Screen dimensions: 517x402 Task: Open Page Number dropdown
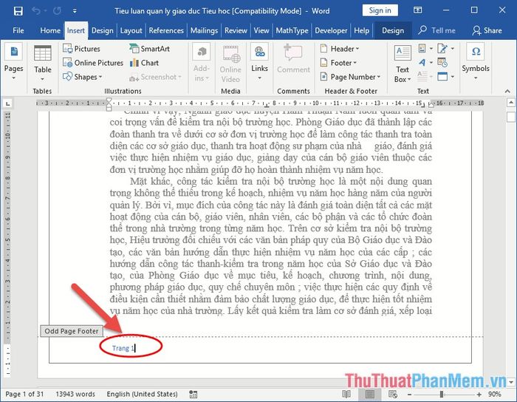click(351, 77)
